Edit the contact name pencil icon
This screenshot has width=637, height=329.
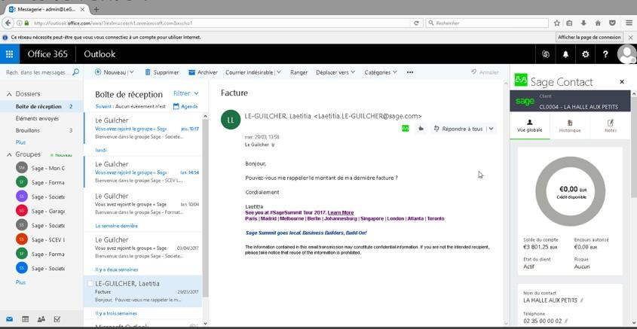[x=582, y=300]
